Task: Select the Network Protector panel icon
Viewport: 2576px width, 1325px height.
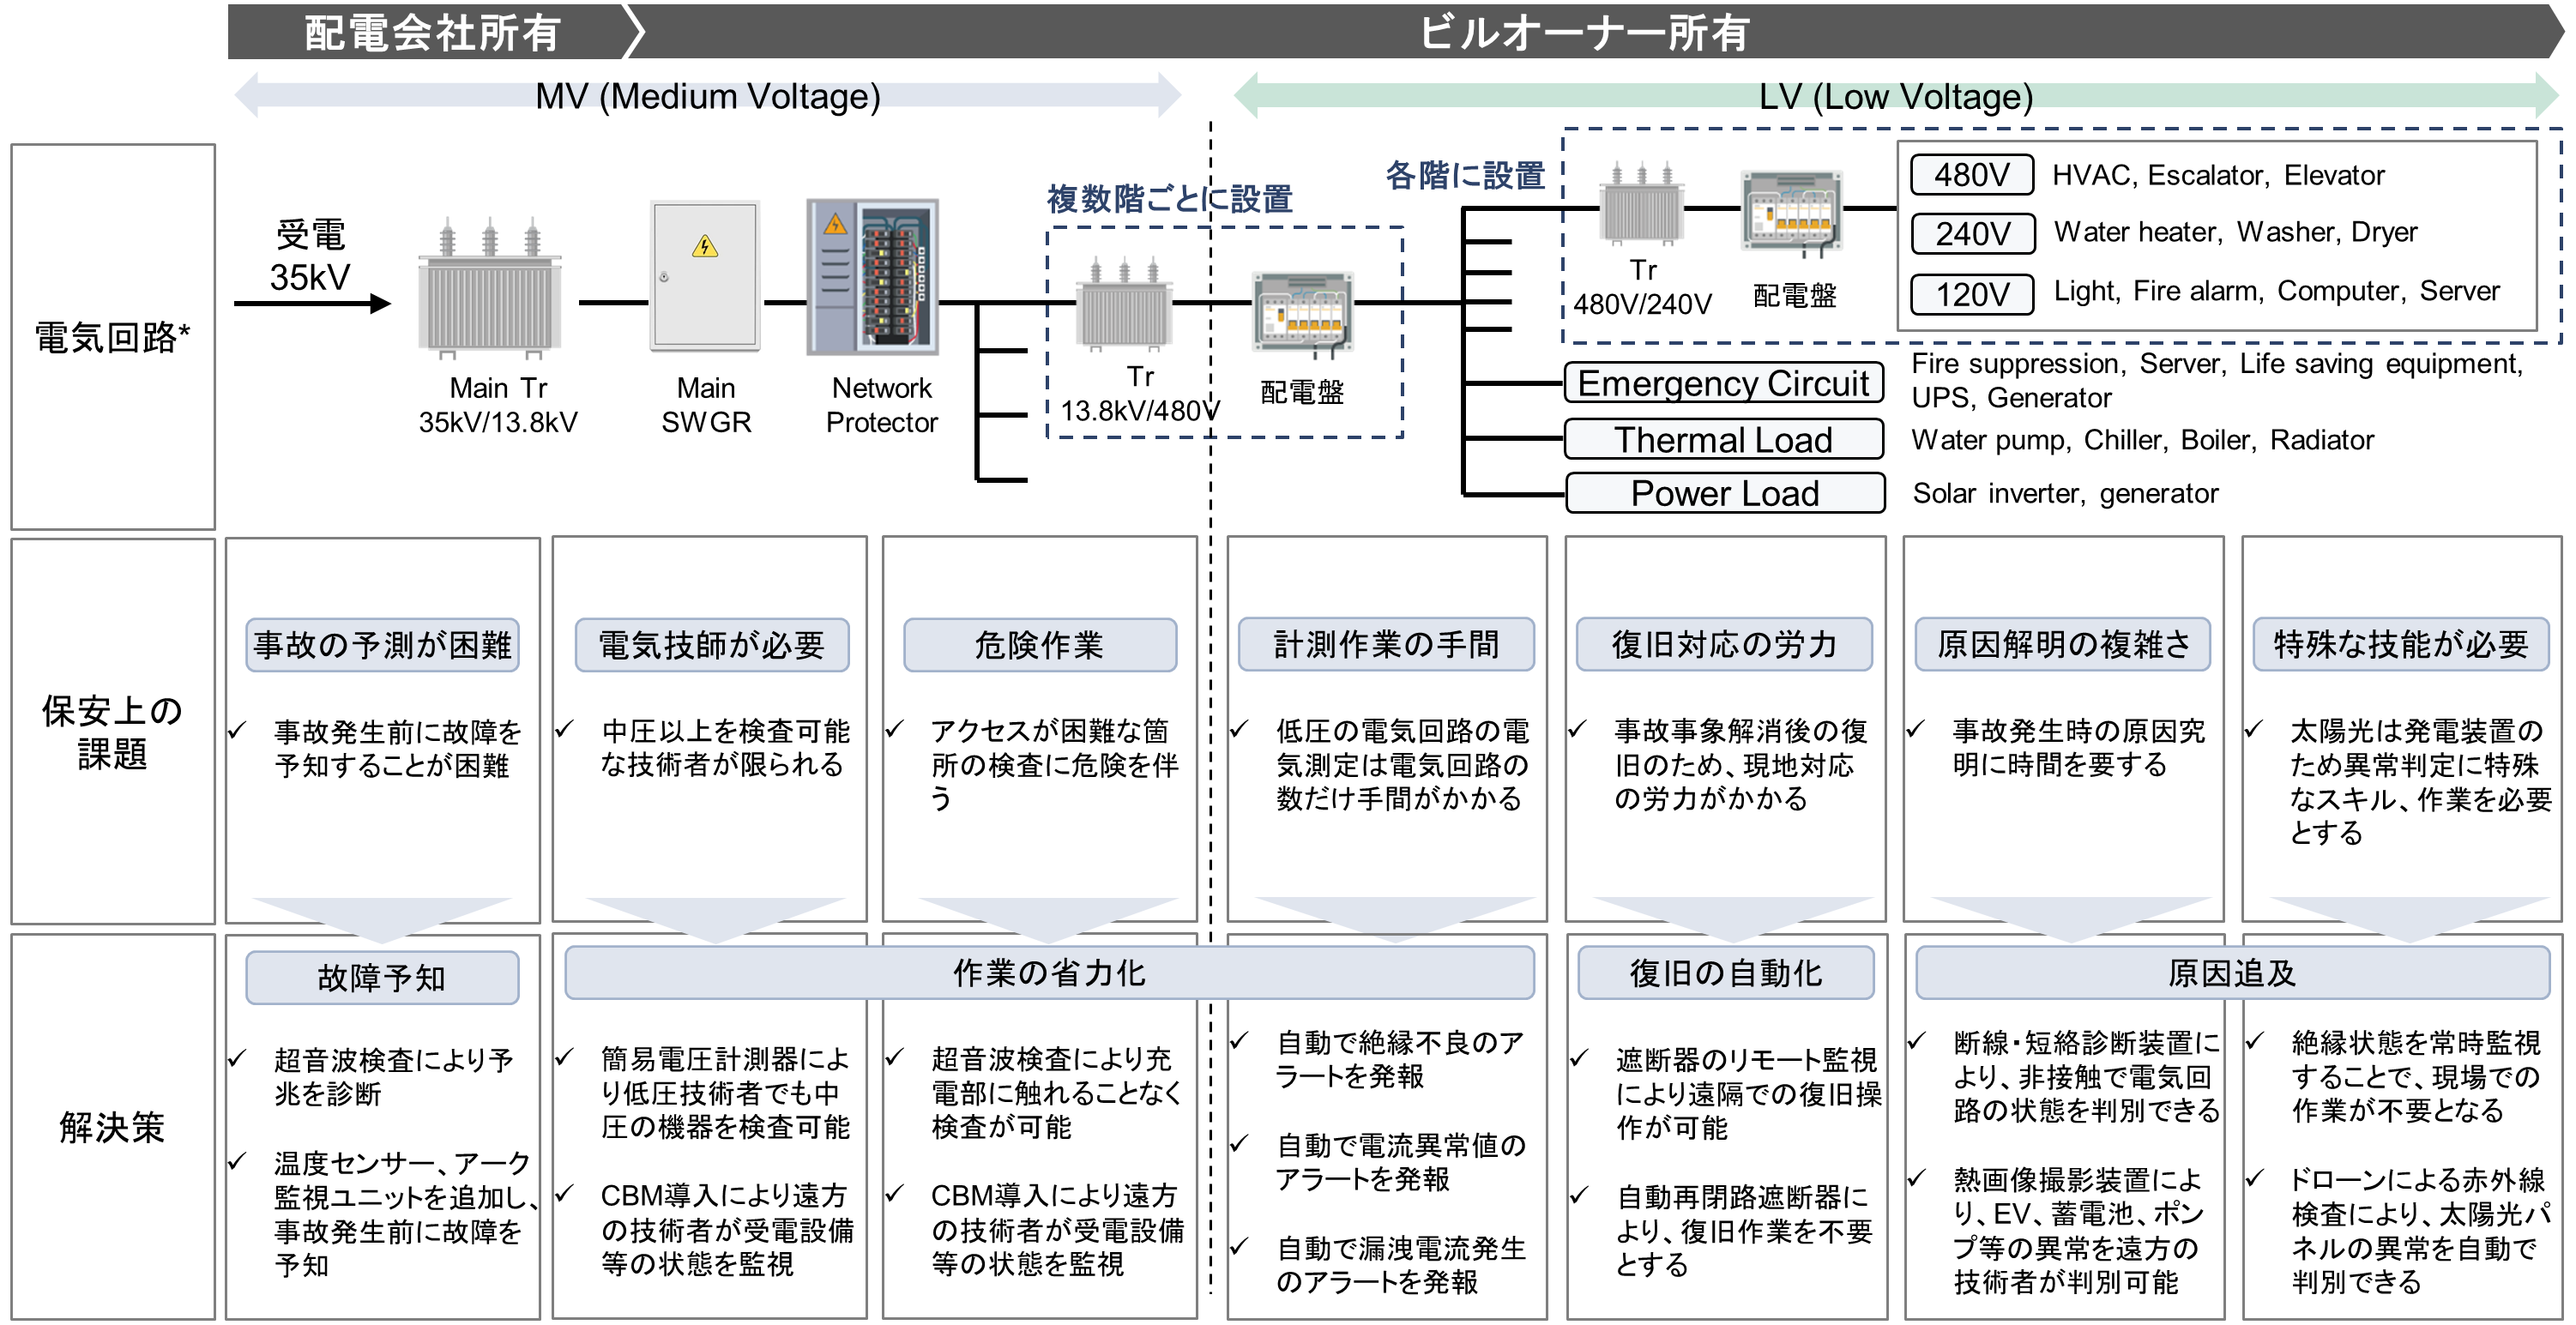Action: pos(873,277)
